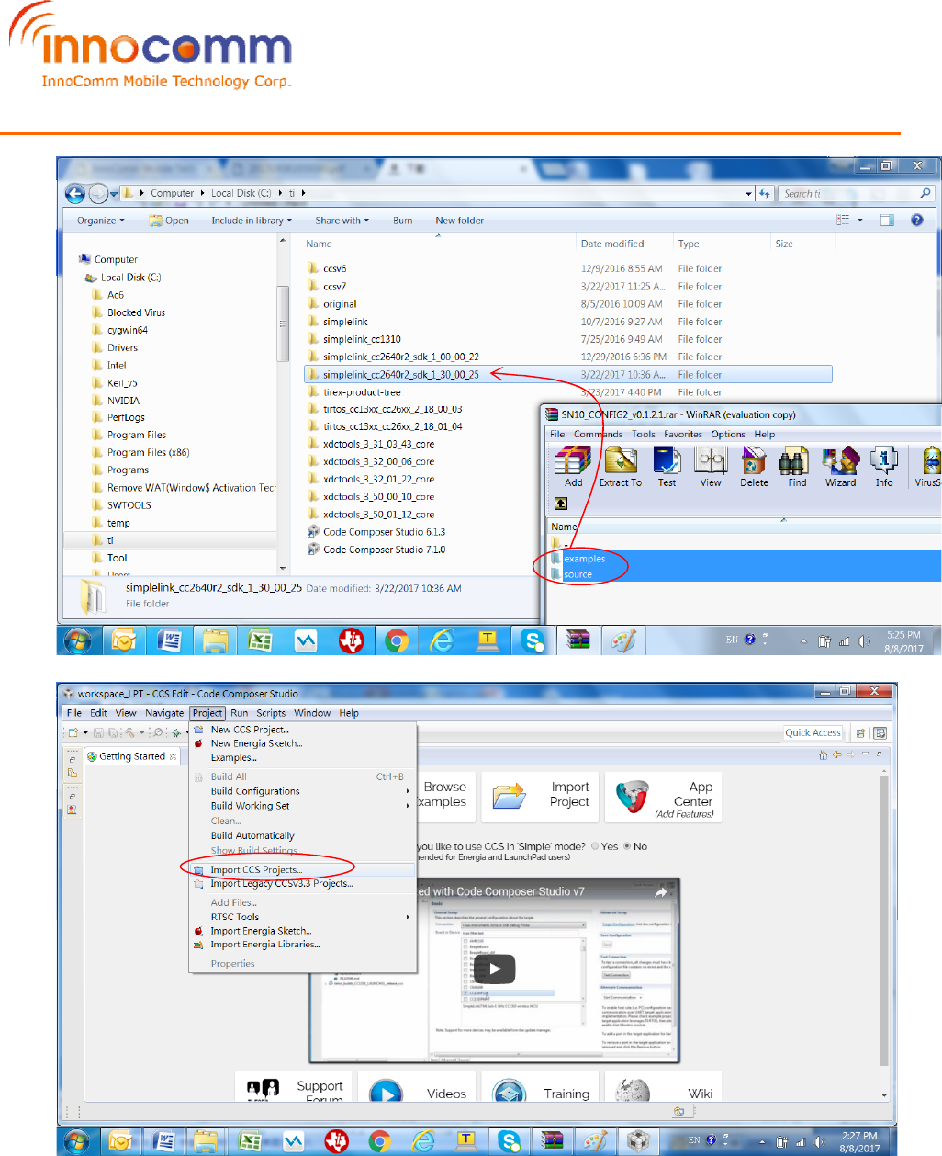Click Explorer's change view icon
Image resolution: width=942 pixels, height=1156 pixels.
[843, 221]
